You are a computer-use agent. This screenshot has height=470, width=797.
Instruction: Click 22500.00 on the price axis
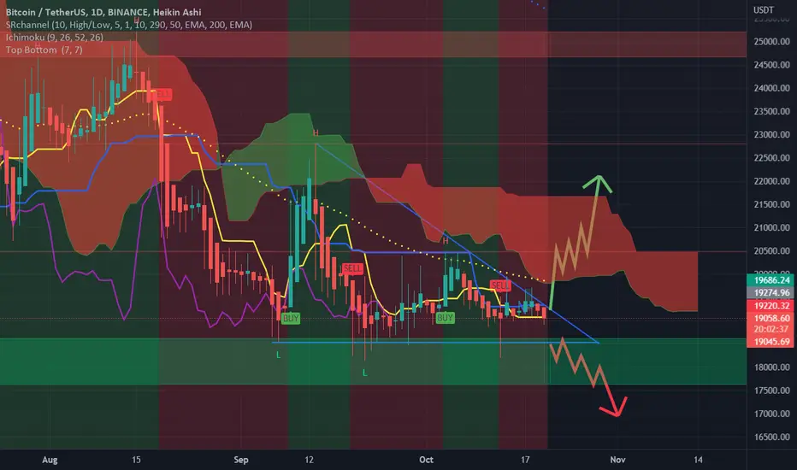[x=771, y=158]
